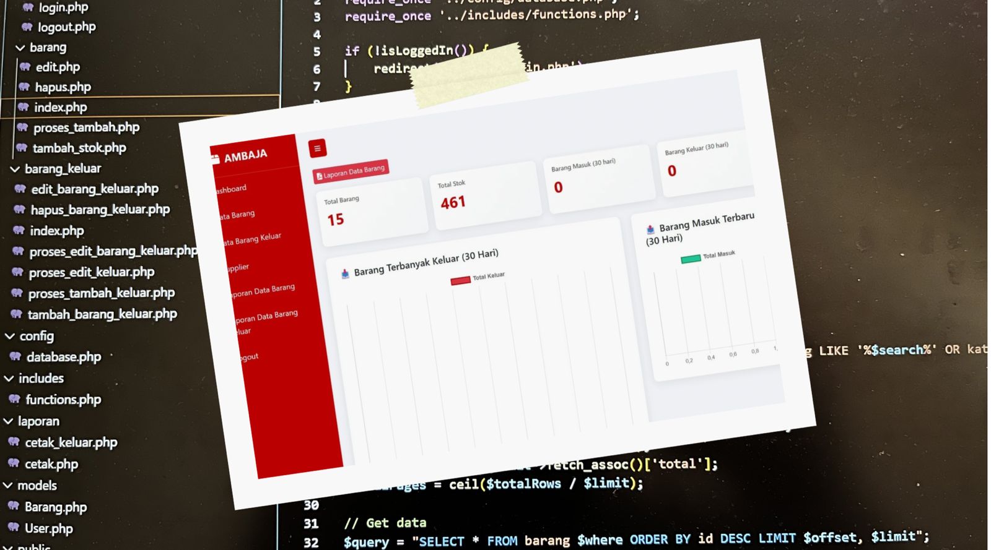
Task: Open Laporan Data Barang sidebar item
Action: [x=263, y=290]
